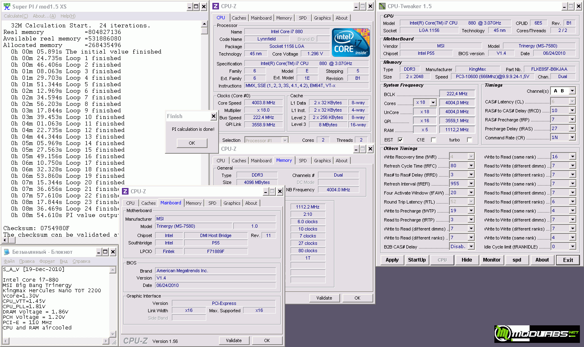
Task: Expand the B2B CAS# Delay dropdown
Action: 471,246
